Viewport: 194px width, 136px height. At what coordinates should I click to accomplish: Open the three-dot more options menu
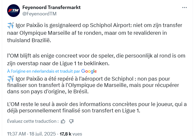pyautogui.click(x=184, y=8)
